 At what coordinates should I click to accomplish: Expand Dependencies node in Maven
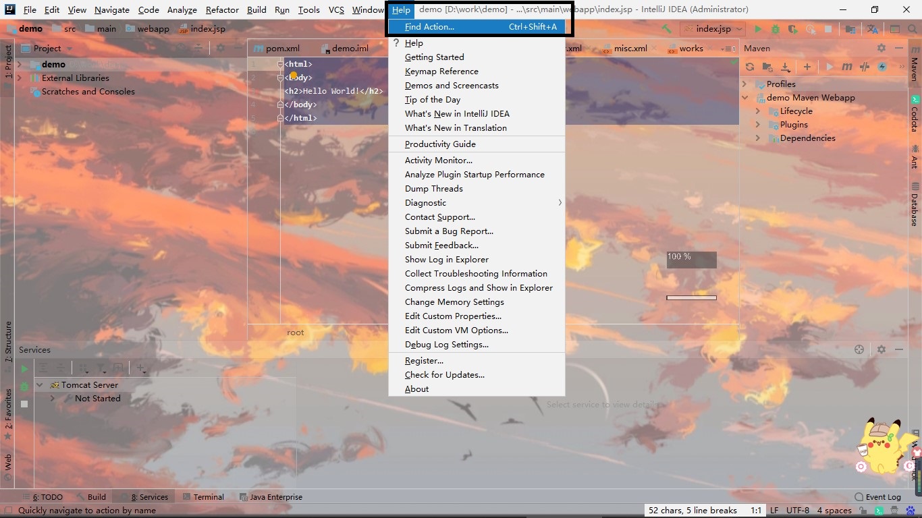coord(758,138)
